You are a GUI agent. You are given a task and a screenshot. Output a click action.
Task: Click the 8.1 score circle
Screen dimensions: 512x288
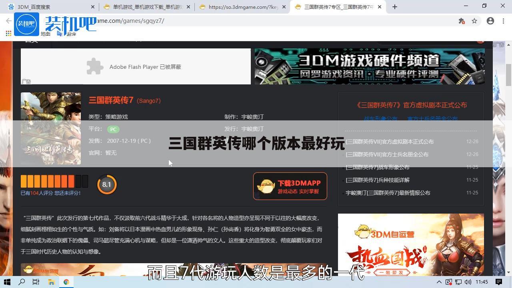[106, 184]
